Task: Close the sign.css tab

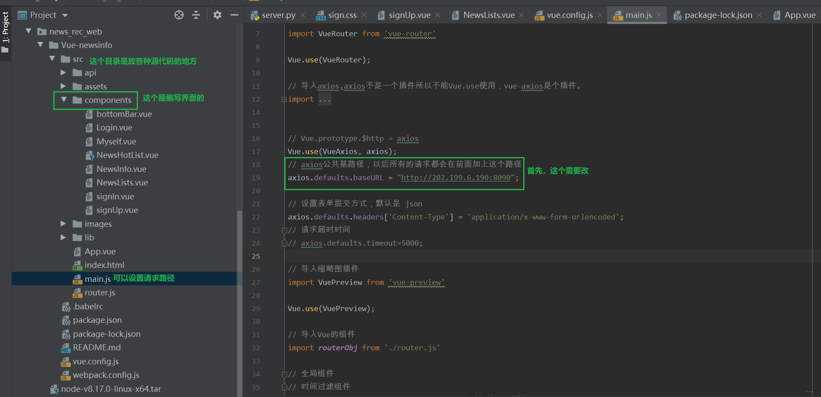Action: tap(364, 15)
